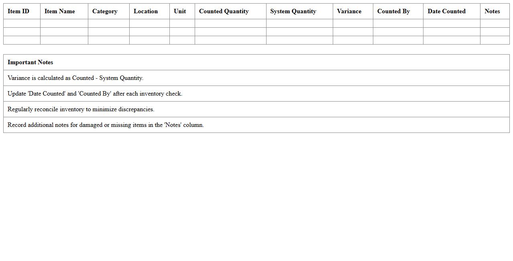The height and width of the screenshot is (261, 513).
Task: Click the first empty cell under Item ID
Action: coord(22,23)
